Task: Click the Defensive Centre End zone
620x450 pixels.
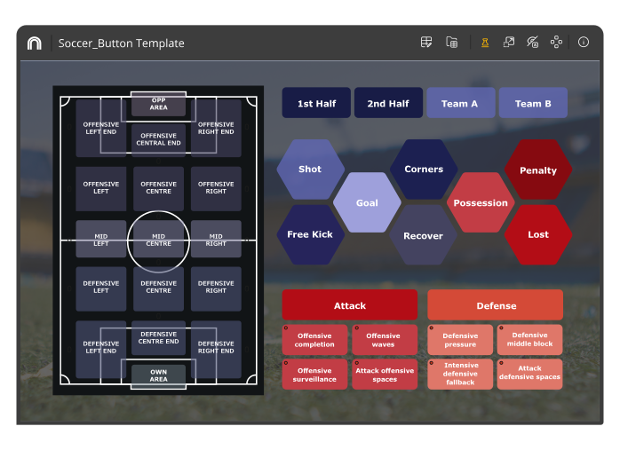Action: click(x=159, y=338)
